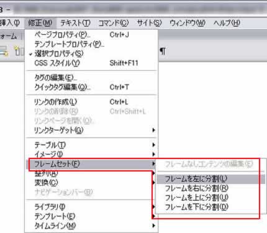Open the コマンド(C) menu
The image size is (267, 233).
coord(113,23)
